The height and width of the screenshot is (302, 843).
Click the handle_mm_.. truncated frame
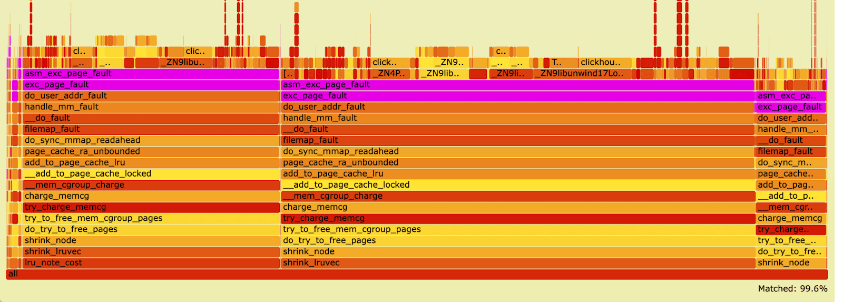(x=790, y=129)
